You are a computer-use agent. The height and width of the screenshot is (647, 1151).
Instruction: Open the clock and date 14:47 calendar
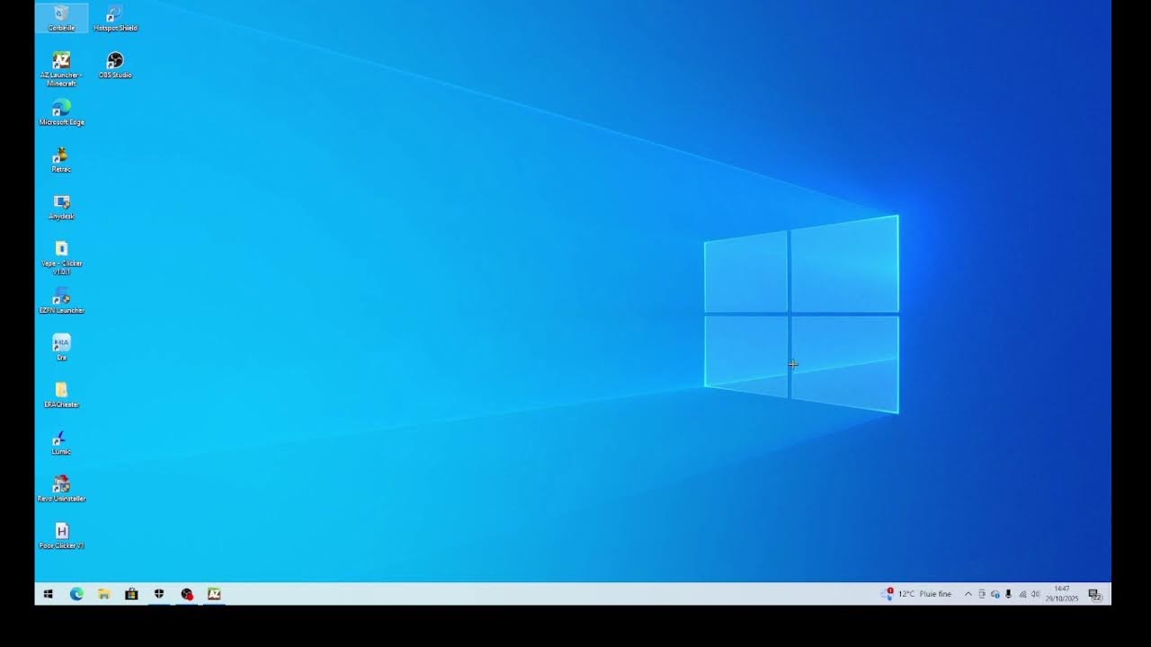[x=1061, y=594]
